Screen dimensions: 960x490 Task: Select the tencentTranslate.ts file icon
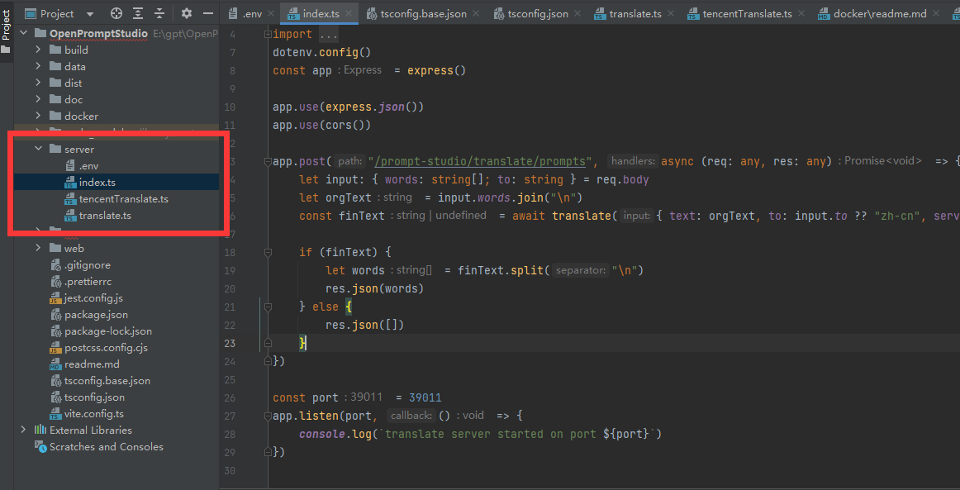point(69,198)
